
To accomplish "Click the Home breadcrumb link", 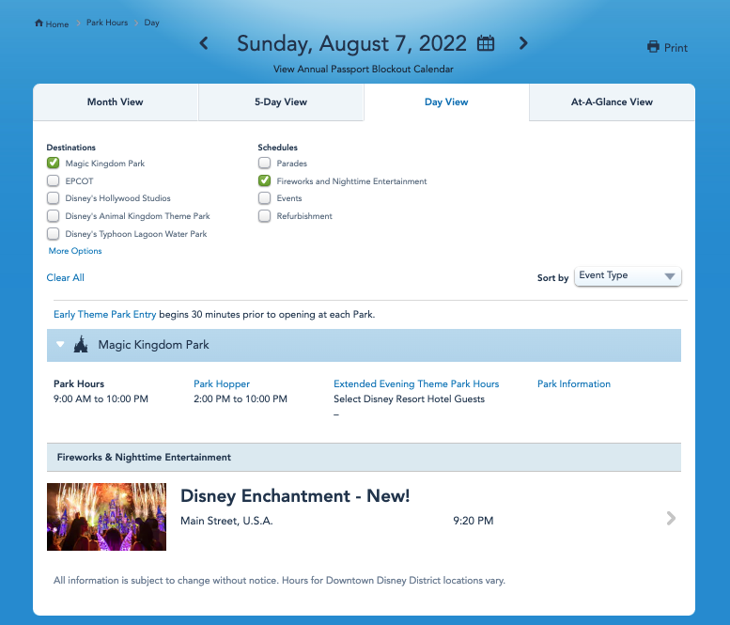I will (x=56, y=23).
